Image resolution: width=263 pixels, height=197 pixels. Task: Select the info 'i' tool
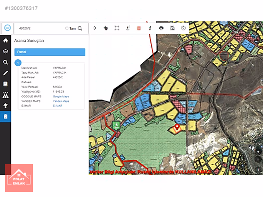pyautogui.click(x=150, y=28)
